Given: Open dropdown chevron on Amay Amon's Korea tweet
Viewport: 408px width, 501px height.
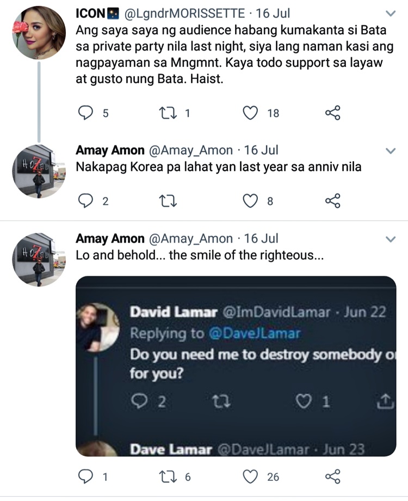Looking at the screenshot, I should [x=391, y=151].
